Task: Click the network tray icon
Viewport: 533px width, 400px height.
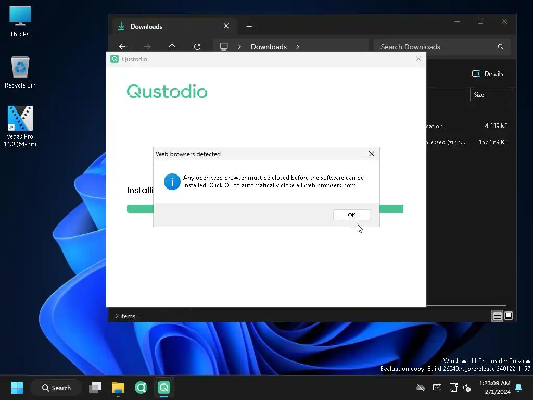Action: pos(453,387)
